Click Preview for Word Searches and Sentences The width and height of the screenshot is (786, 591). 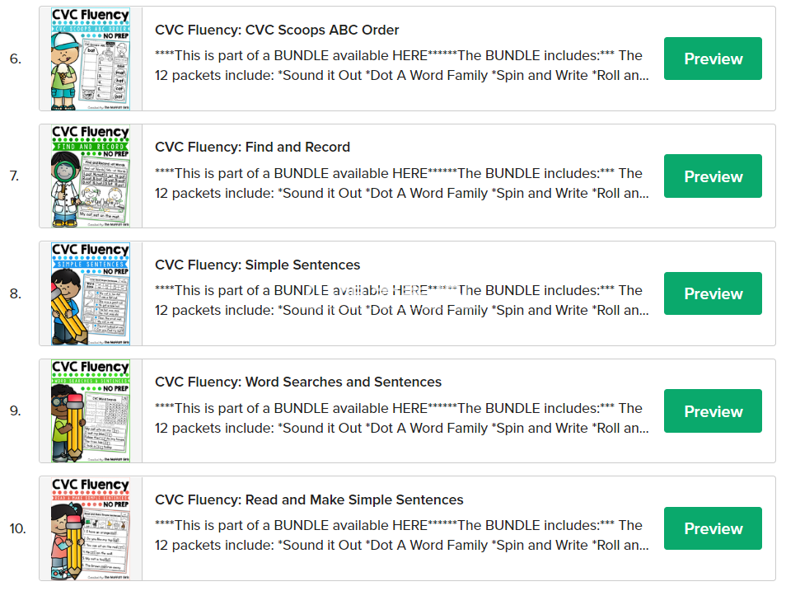712,410
